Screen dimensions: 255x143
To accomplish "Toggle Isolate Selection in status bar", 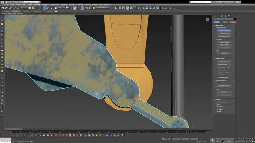I will pyautogui.click(x=163, y=139).
